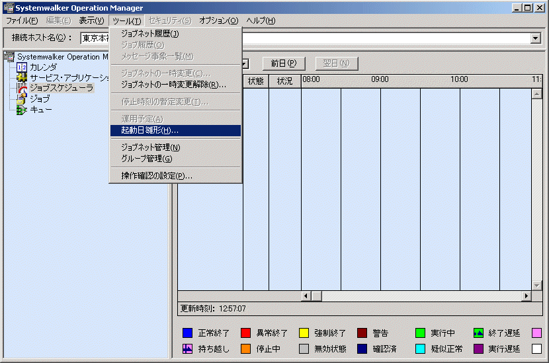Click the horizontal scrollbar right arrow
Image resolution: width=549 pixels, height=363 pixels.
coord(527,296)
